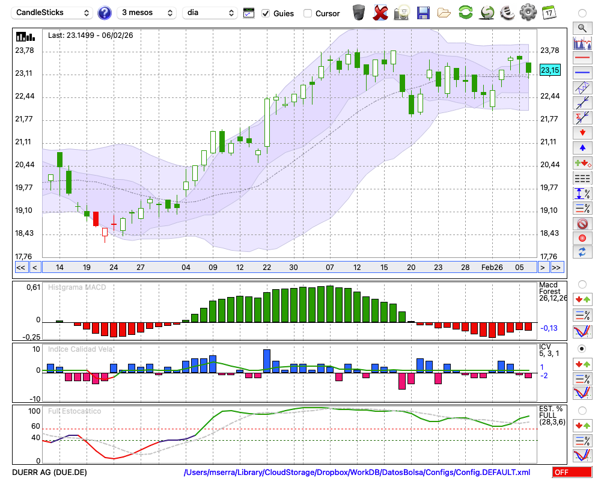Select the blue horizontal line tool
The height and width of the screenshot is (481, 601).
tap(582, 73)
